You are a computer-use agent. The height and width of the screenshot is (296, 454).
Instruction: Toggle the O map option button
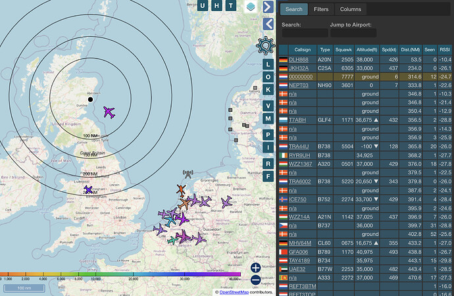(x=268, y=77)
